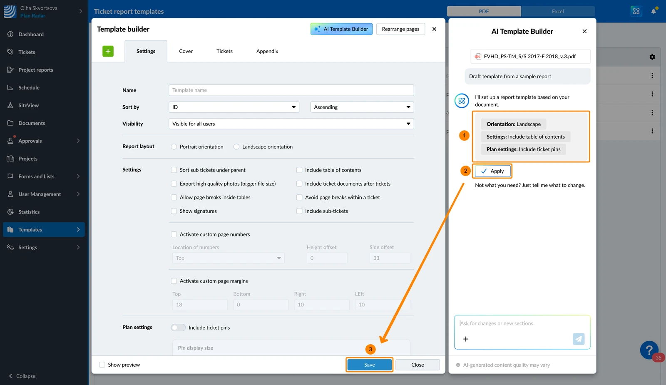
Task: Open Documents folder icon in sidebar
Action: pos(10,123)
